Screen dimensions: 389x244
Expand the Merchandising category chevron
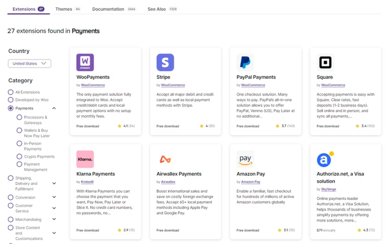point(54,219)
